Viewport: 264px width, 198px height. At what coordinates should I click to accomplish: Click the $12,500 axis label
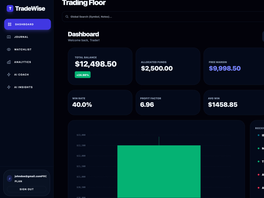[81, 145]
